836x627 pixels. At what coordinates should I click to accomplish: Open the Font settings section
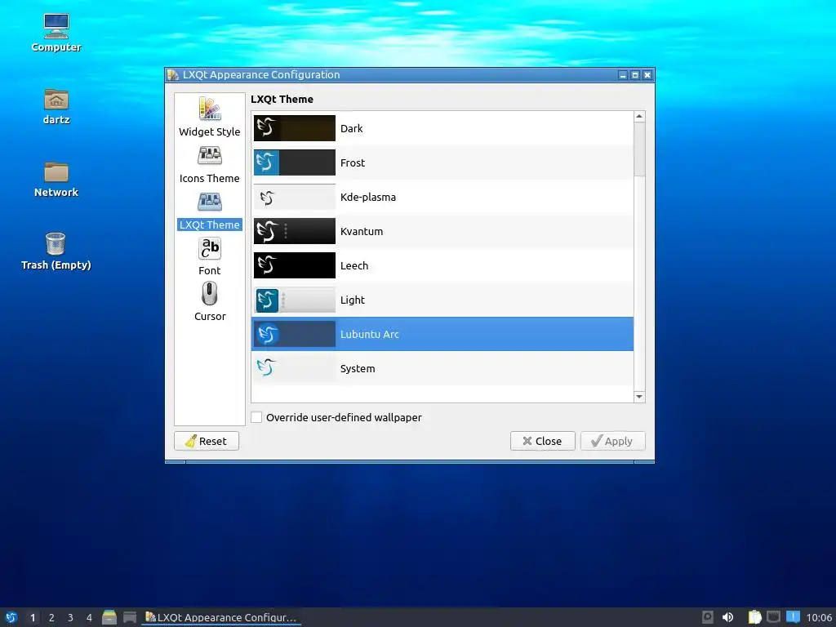[x=210, y=257]
